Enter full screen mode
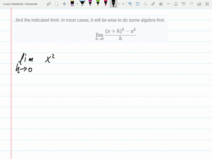This screenshot has width=212, height=159. [x=207, y=4]
